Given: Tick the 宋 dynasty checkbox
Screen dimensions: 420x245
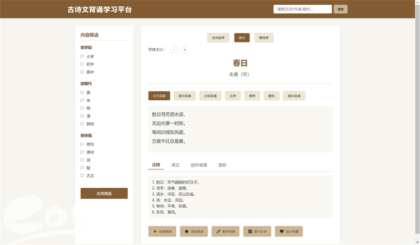Looking at the screenshot, I should pyautogui.click(x=82, y=100).
